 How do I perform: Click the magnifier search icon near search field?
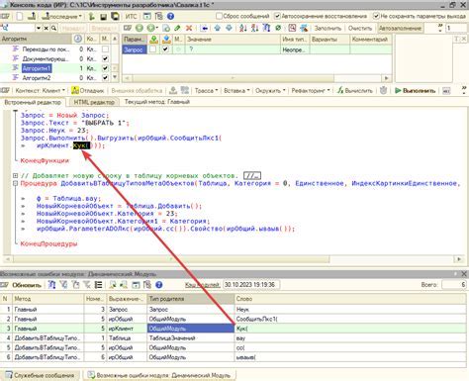[x=53, y=28]
